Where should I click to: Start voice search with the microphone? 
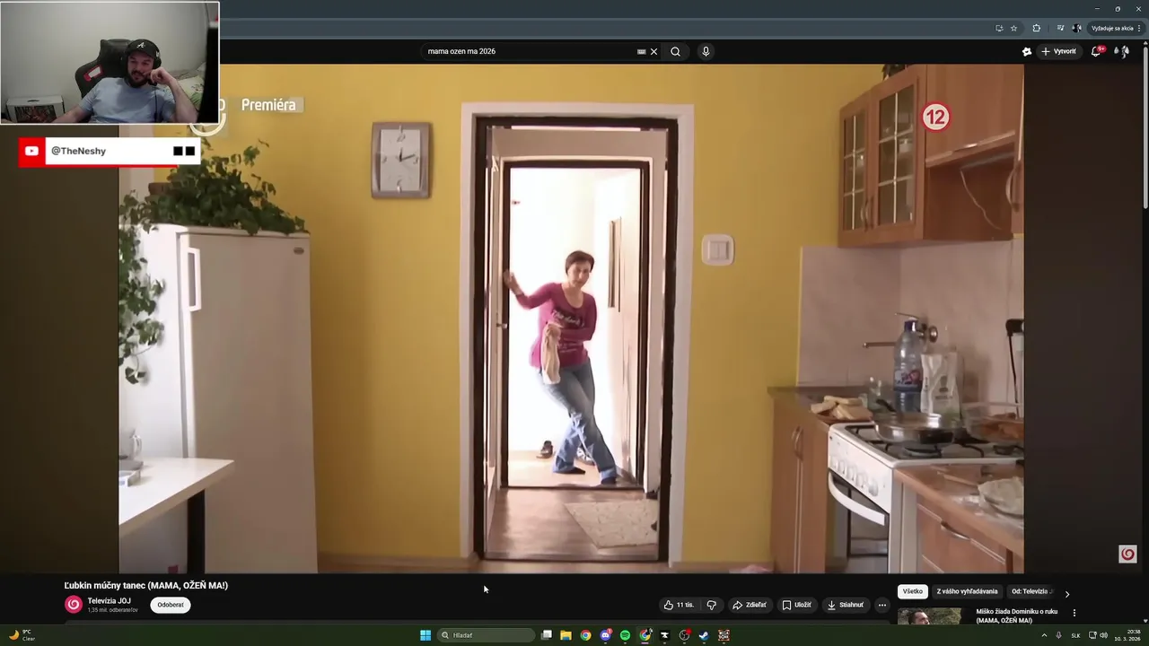pos(706,51)
